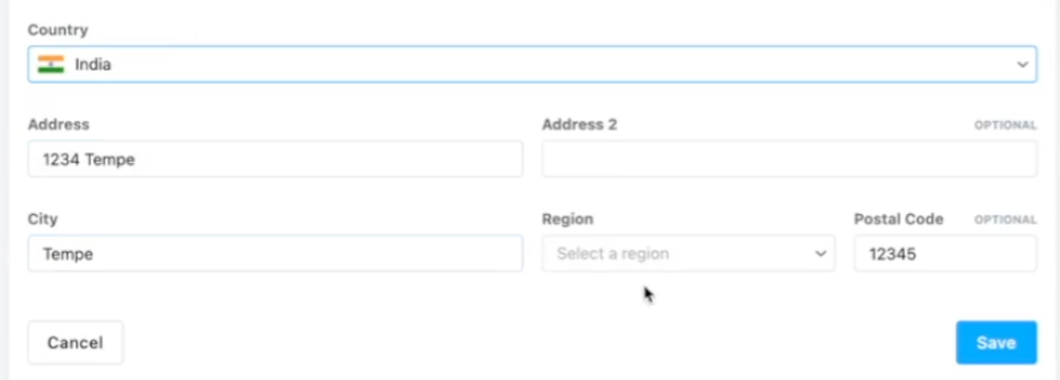Screen dimensions: 1060x380
Task: Click the Region dropdown chevron
Action: 821,254
